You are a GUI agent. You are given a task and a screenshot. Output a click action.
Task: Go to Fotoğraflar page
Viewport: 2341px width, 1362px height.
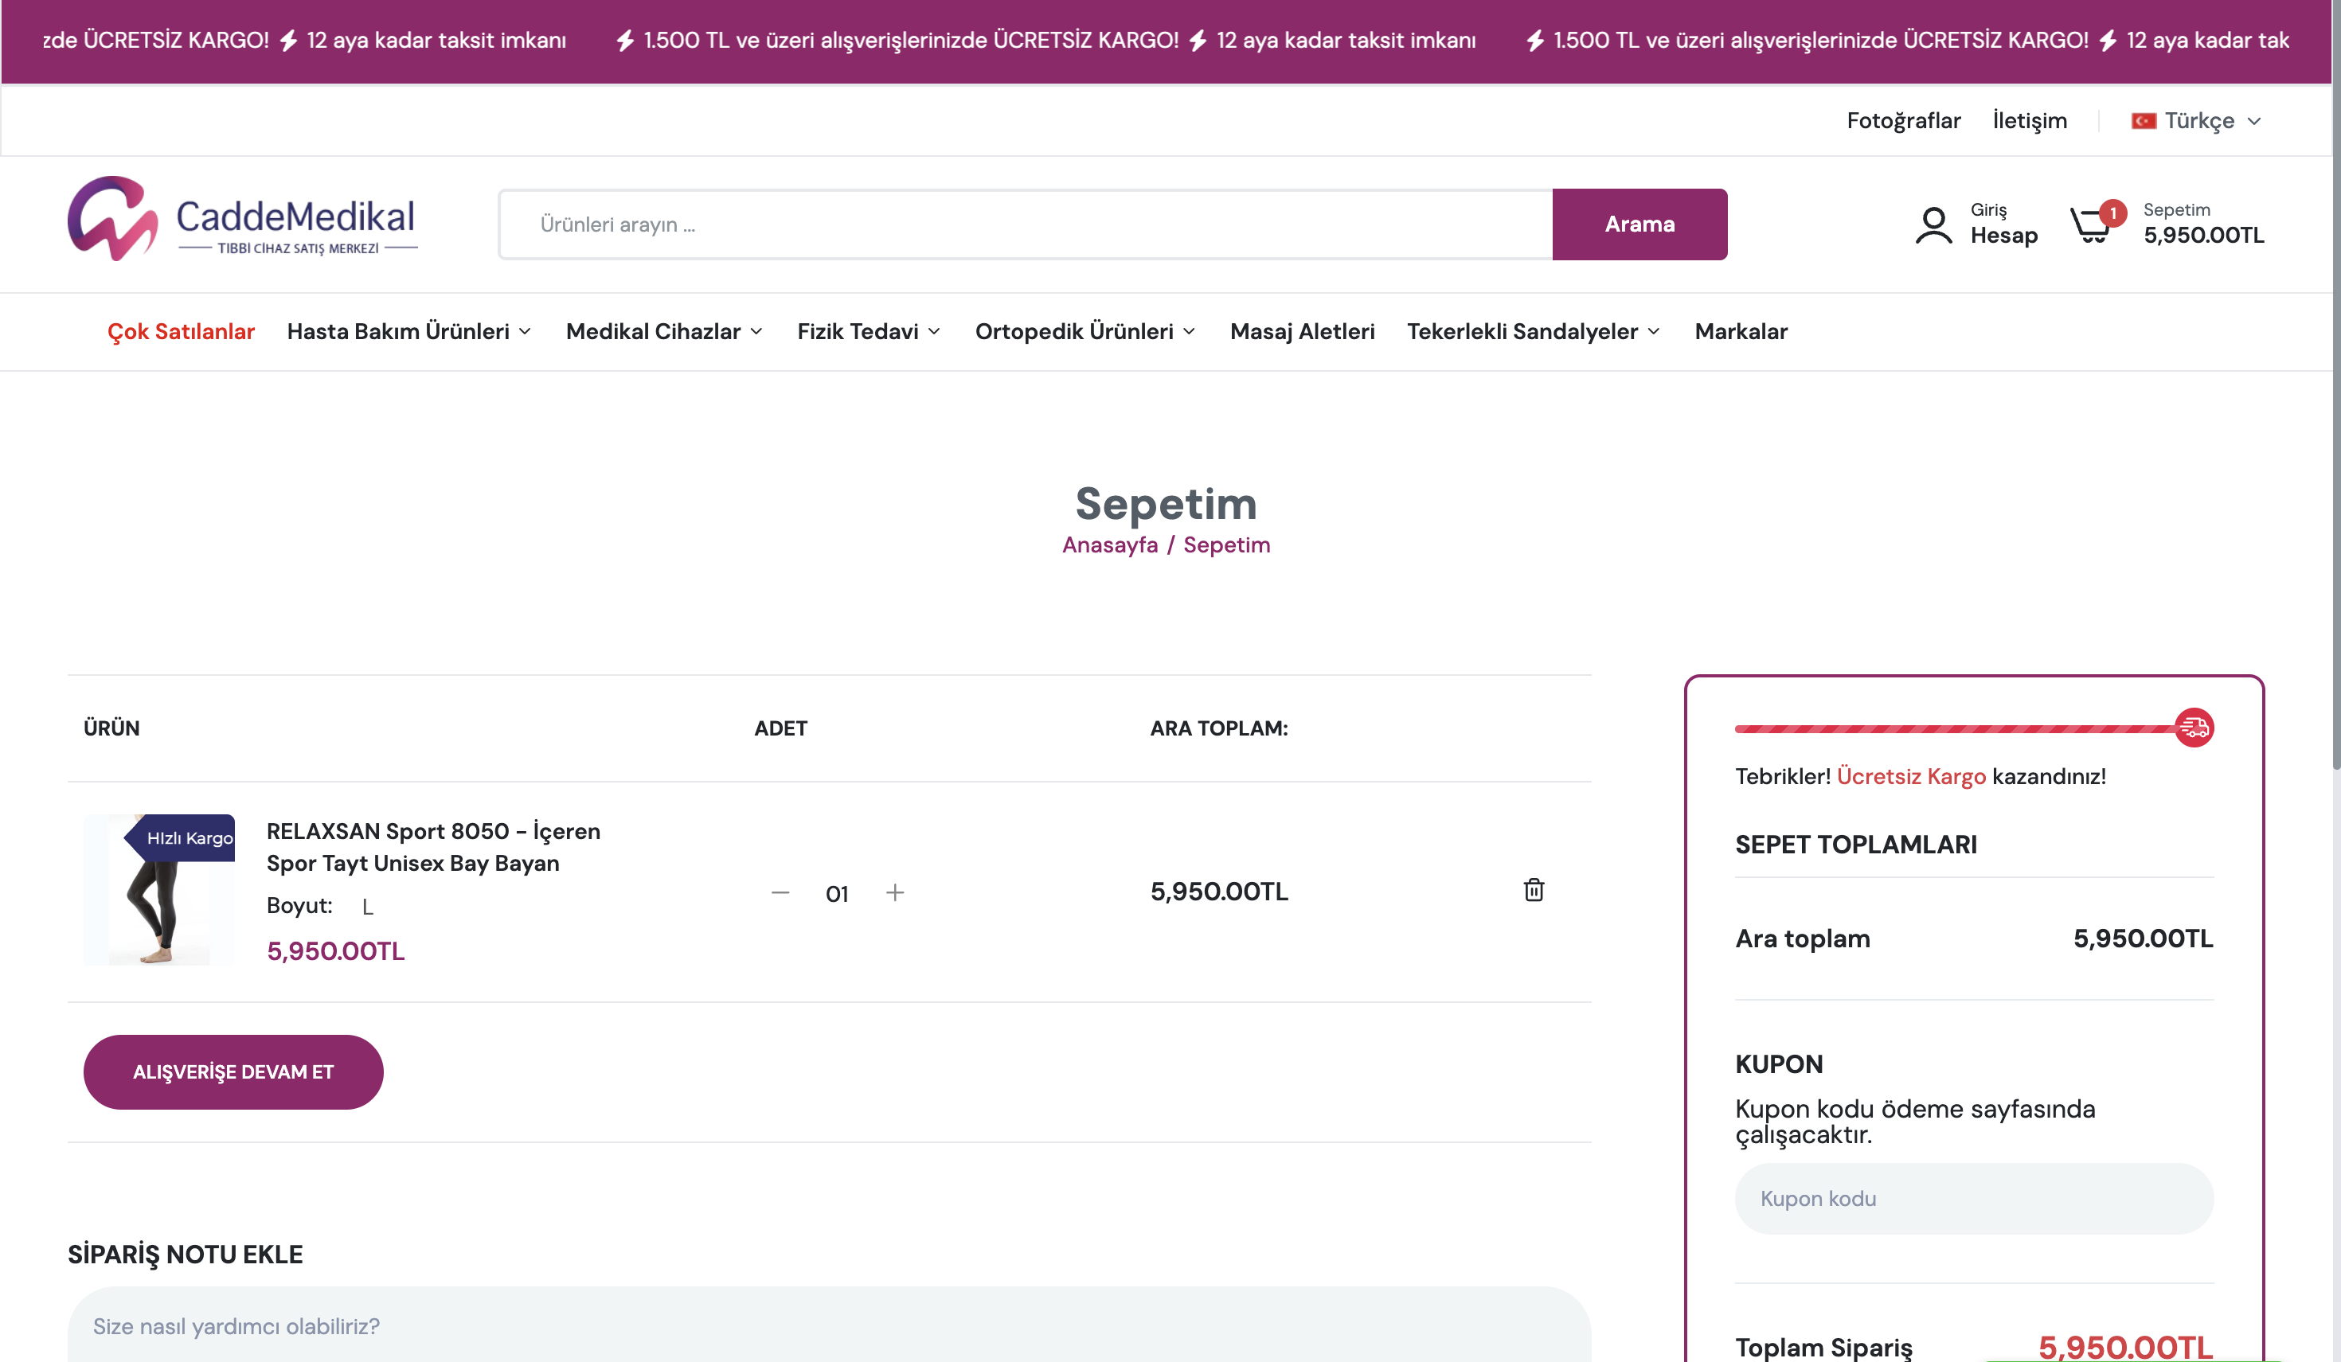pyautogui.click(x=1903, y=121)
